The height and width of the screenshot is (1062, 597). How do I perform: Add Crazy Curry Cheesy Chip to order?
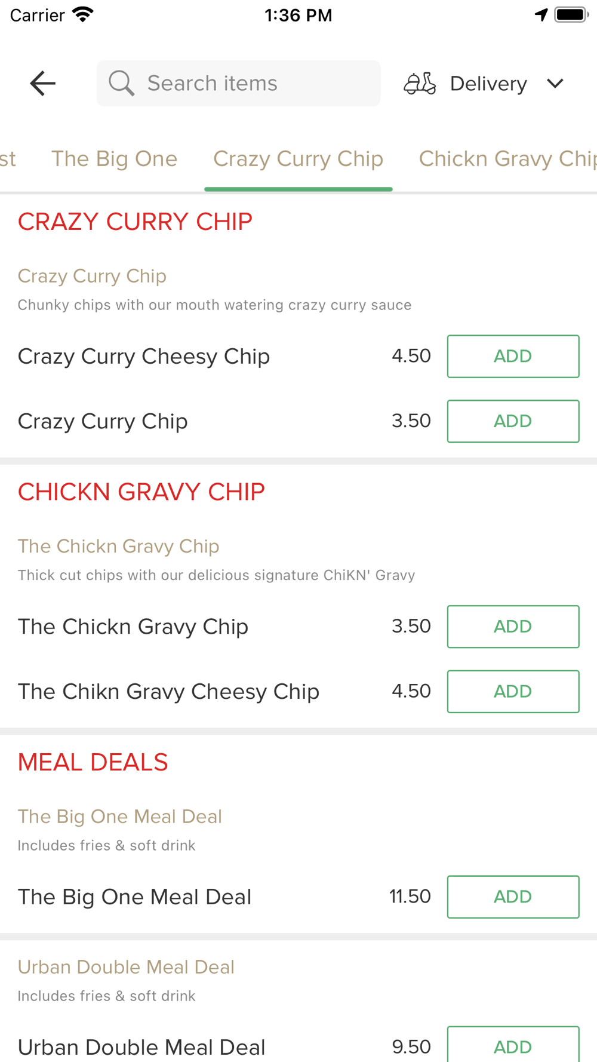(x=513, y=357)
